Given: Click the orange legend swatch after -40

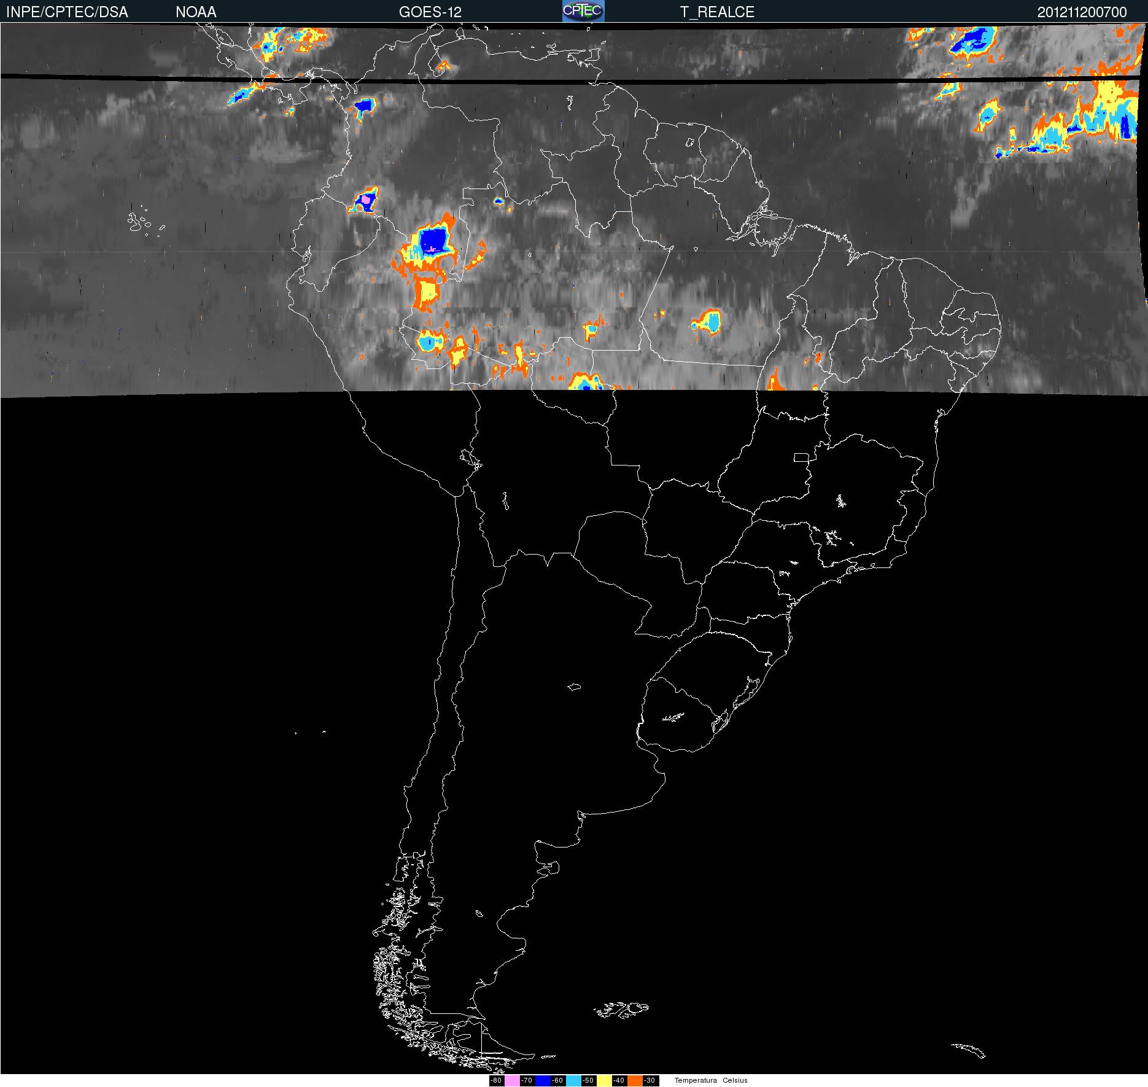Looking at the screenshot, I should 635,1081.
